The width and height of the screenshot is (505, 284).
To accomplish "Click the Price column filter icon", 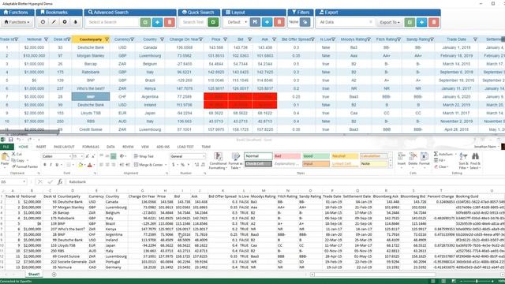I will click(x=225, y=39).
